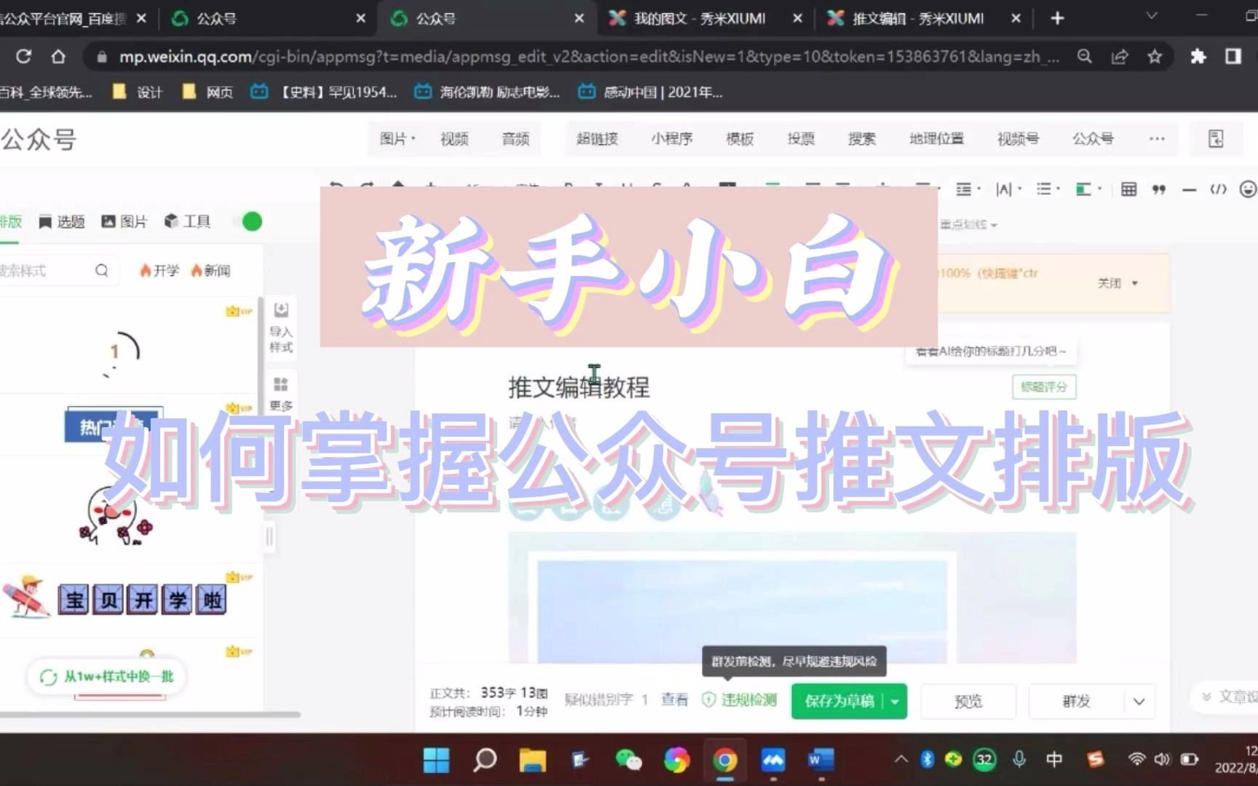Click the 新闻 hot tag
The width and height of the screenshot is (1258, 786).
tap(210, 271)
